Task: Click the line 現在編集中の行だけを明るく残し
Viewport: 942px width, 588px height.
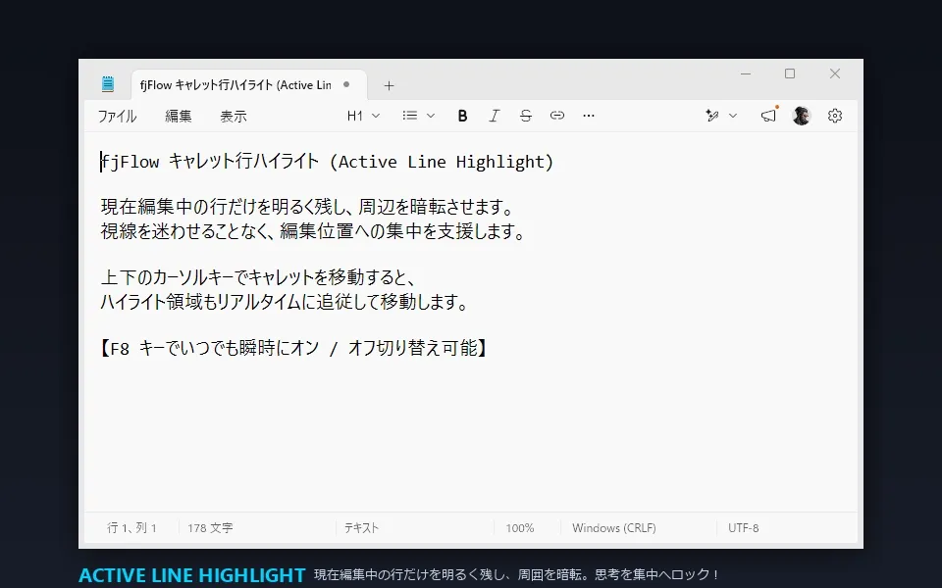Action: (x=307, y=207)
